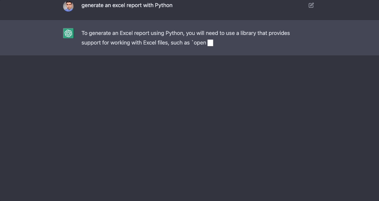Click the "`open" code text in response
Viewport: 379px width, 201px height.
coord(199,43)
